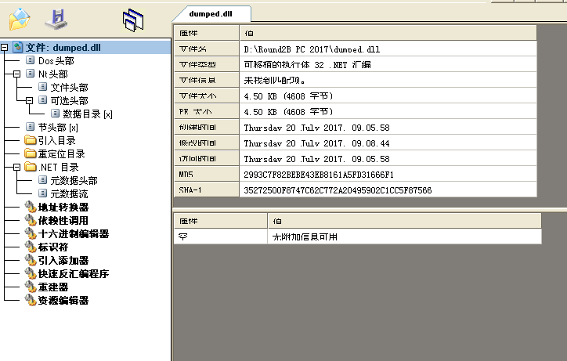Click the page icon beside 数据目录 [x]
Screen dimensions: 567x361
pyautogui.click(x=55, y=114)
